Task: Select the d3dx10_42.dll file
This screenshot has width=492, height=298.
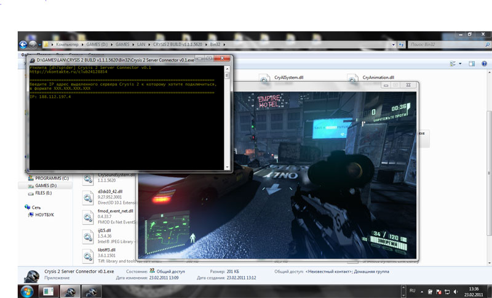Action: coord(110,191)
